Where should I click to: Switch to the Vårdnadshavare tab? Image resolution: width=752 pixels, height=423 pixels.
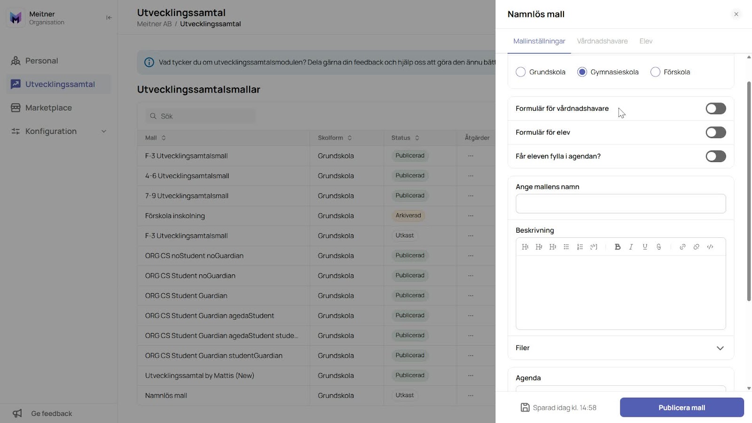point(602,41)
